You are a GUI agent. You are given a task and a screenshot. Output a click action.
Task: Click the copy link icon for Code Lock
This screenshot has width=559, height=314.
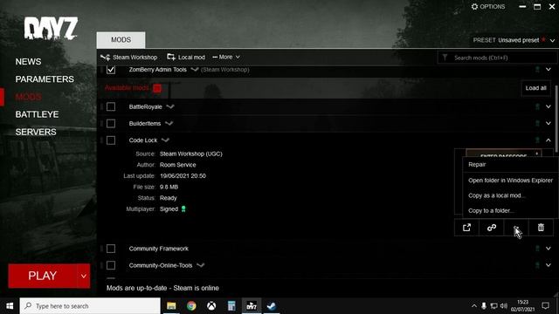tap(492, 228)
